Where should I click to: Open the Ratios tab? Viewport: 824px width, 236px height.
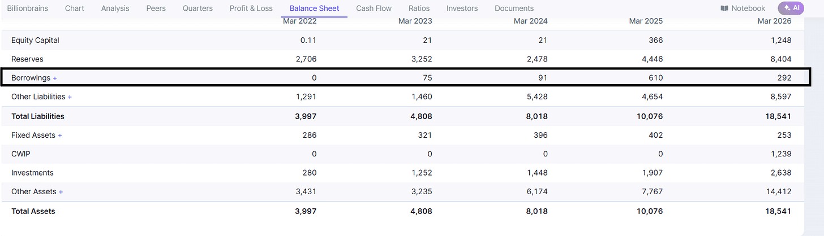pyautogui.click(x=419, y=8)
